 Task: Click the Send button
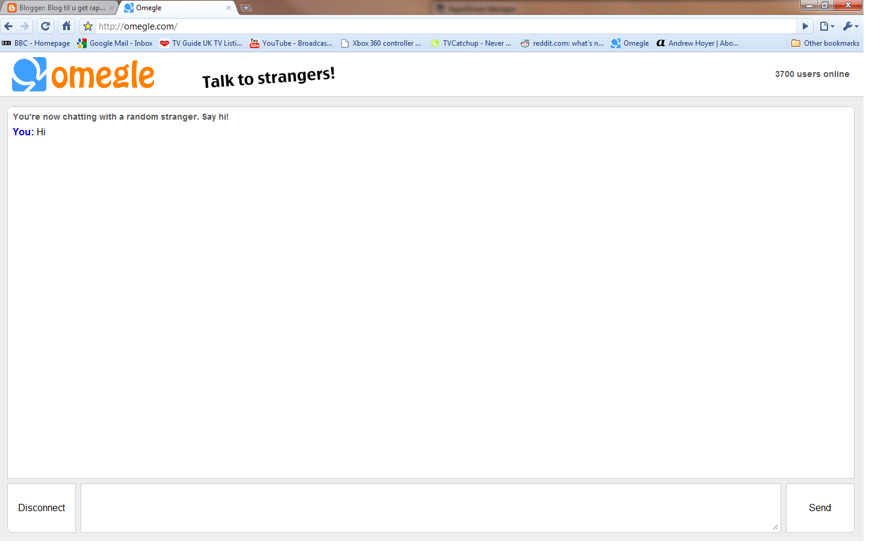pos(820,508)
